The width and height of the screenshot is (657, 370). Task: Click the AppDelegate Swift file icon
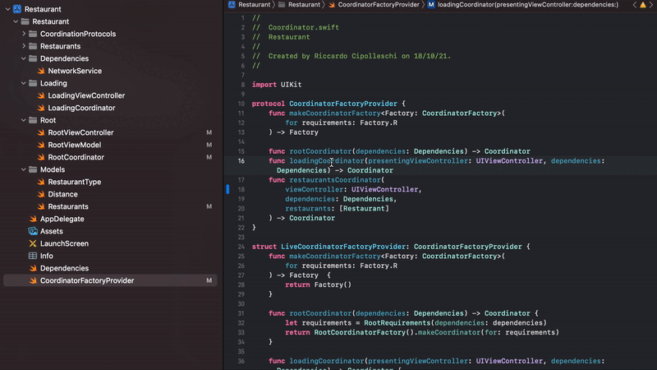coord(33,219)
